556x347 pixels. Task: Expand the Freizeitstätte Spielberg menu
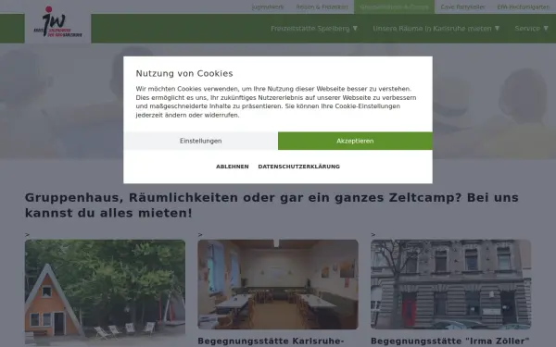pos(314,29)
